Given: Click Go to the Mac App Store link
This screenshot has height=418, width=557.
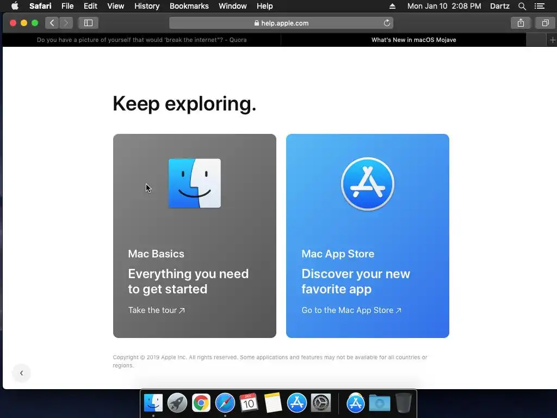Looking at the screenshot, I should pos(351,310).
